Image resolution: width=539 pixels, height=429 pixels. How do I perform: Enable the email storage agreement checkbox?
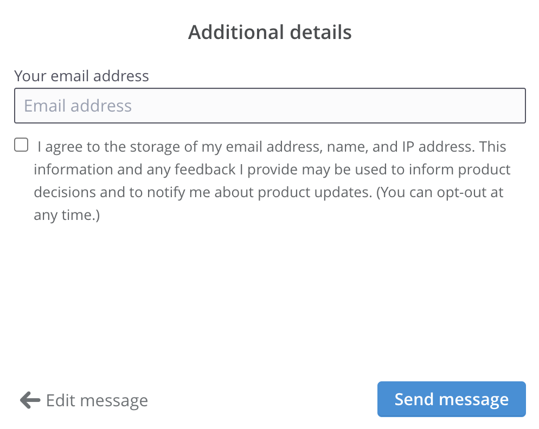point(21,145)
